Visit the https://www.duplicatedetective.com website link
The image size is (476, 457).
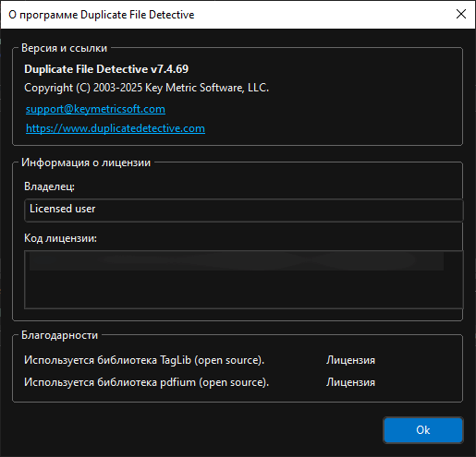click(x=116, y=128)
